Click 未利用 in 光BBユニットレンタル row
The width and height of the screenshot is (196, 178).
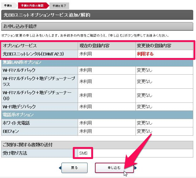tap(85, 54)
